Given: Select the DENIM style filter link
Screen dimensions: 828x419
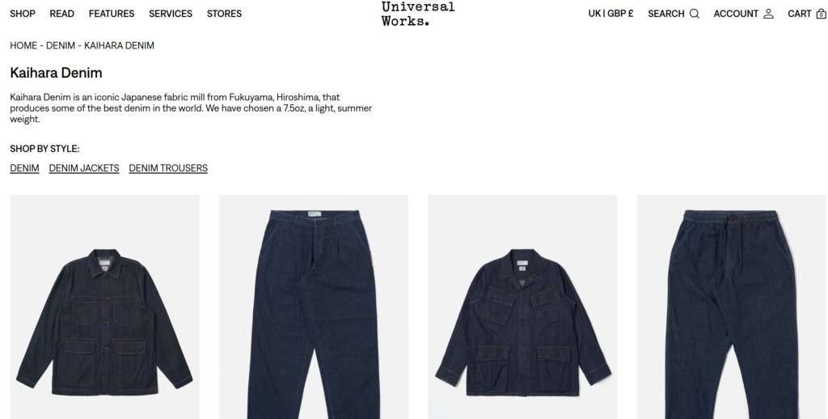Looking at the screenshot, I should tap(24, 168).
